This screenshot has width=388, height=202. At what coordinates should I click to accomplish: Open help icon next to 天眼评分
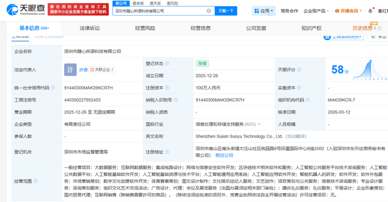[299, 70]
